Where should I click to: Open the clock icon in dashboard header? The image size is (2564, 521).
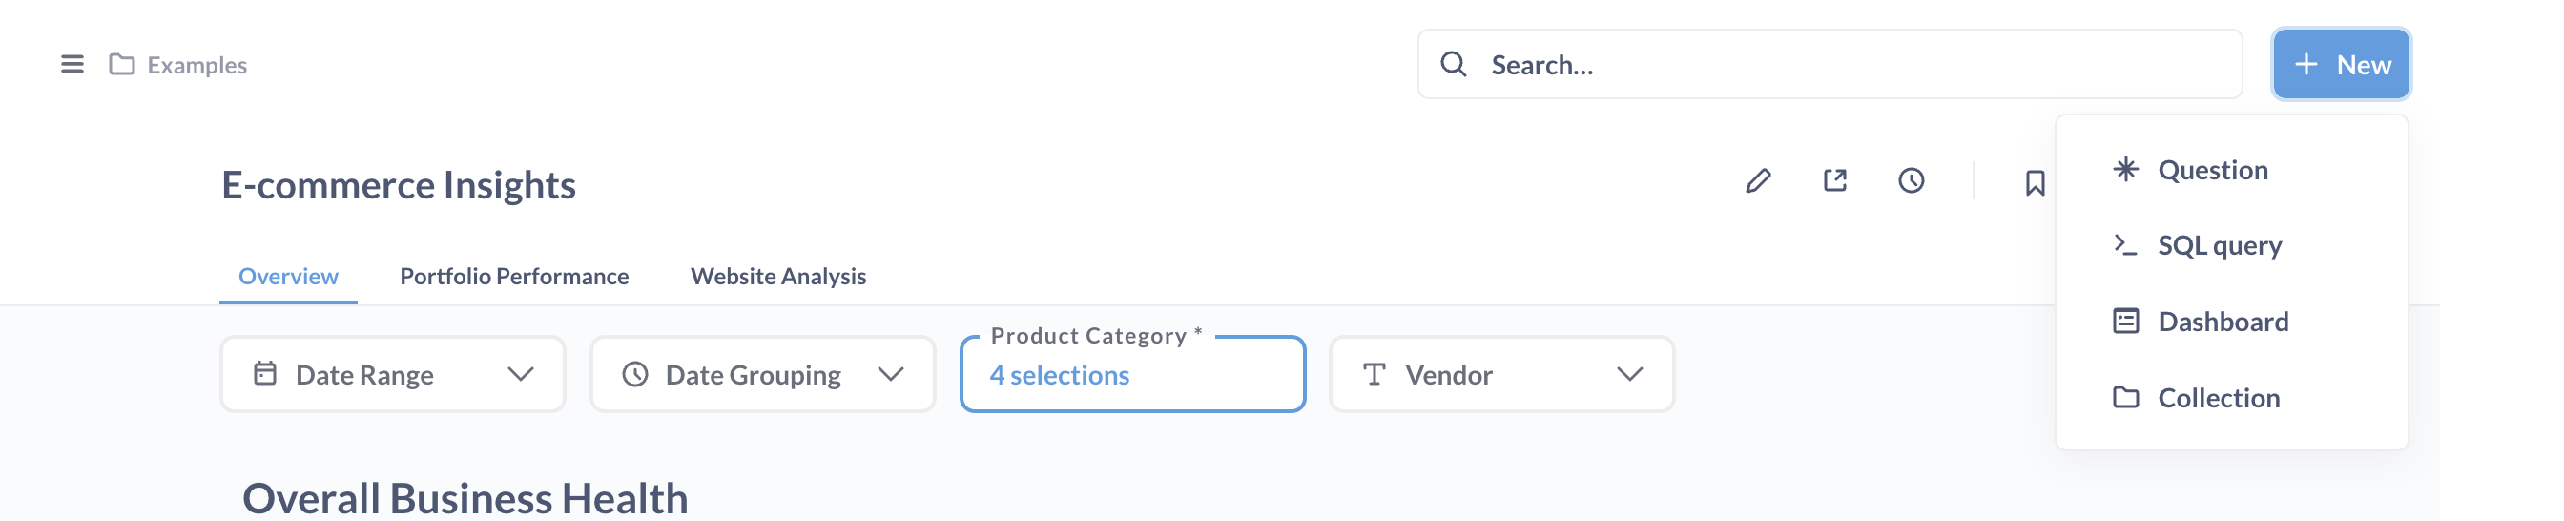click(x=1911, y=181)
